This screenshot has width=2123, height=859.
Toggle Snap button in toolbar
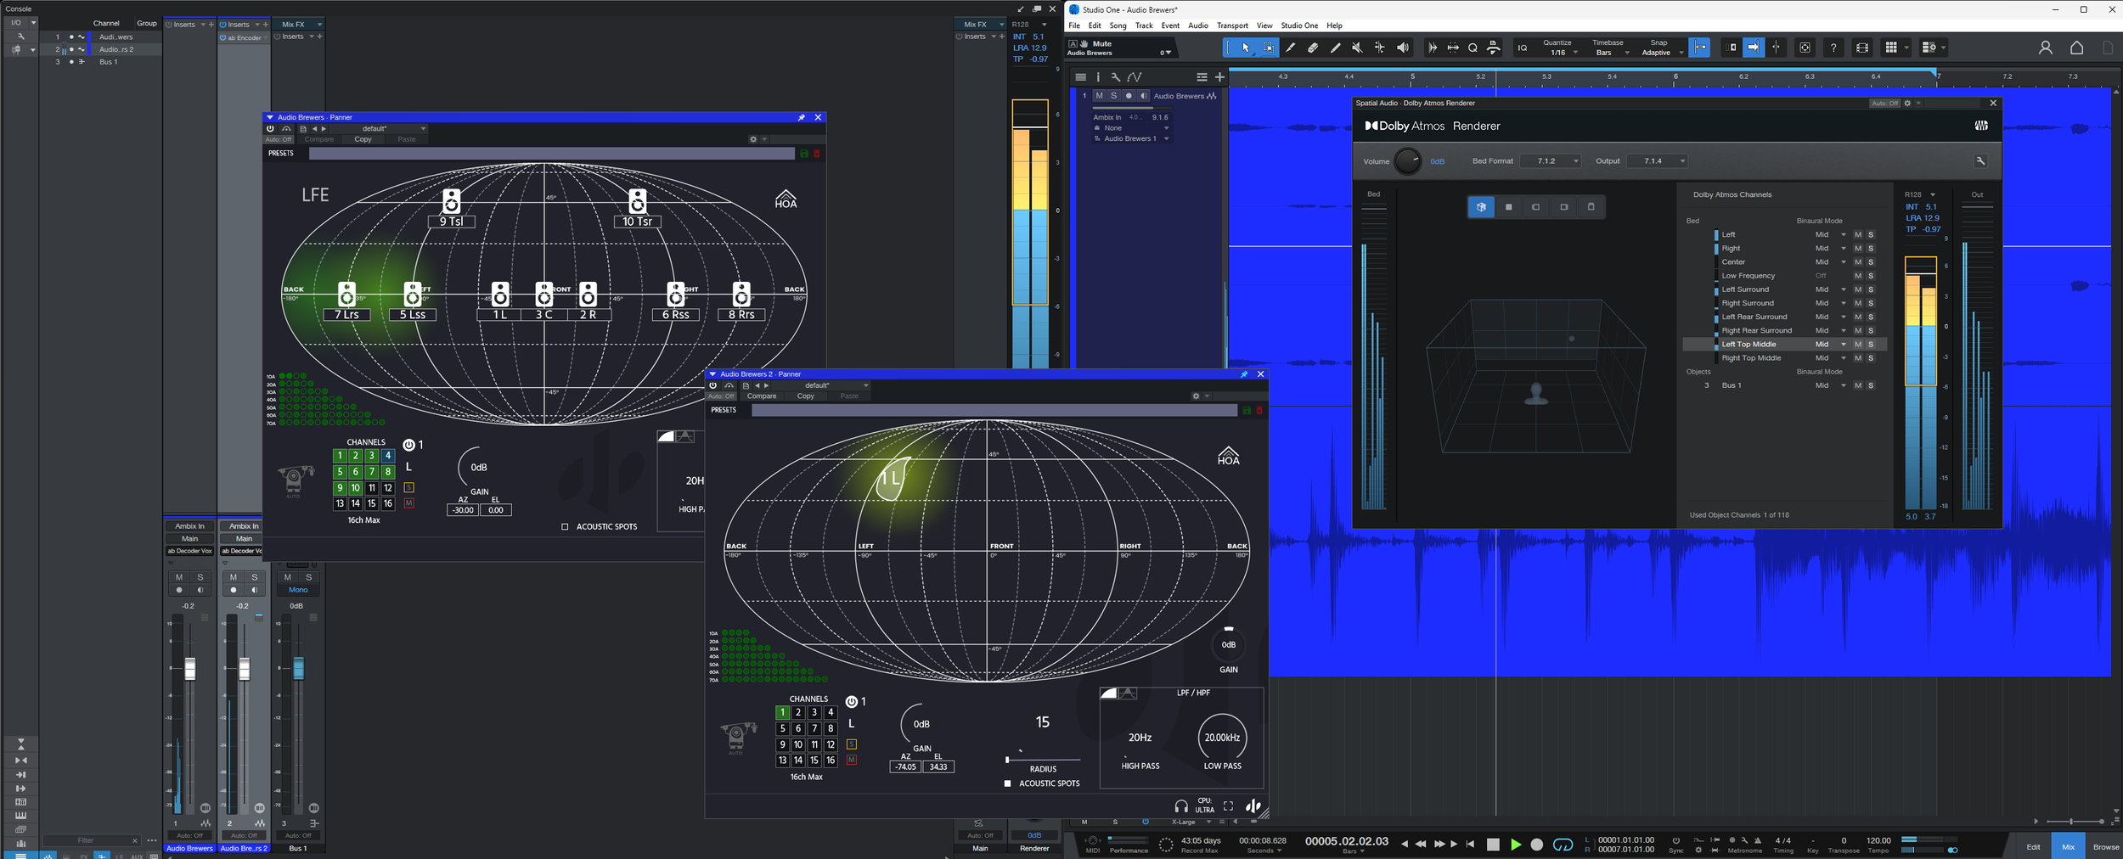[1700, 48]
